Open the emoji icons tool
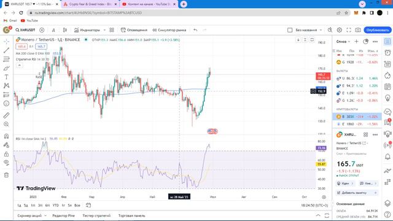This screenshot has width=393, height=221. [7, 104]
